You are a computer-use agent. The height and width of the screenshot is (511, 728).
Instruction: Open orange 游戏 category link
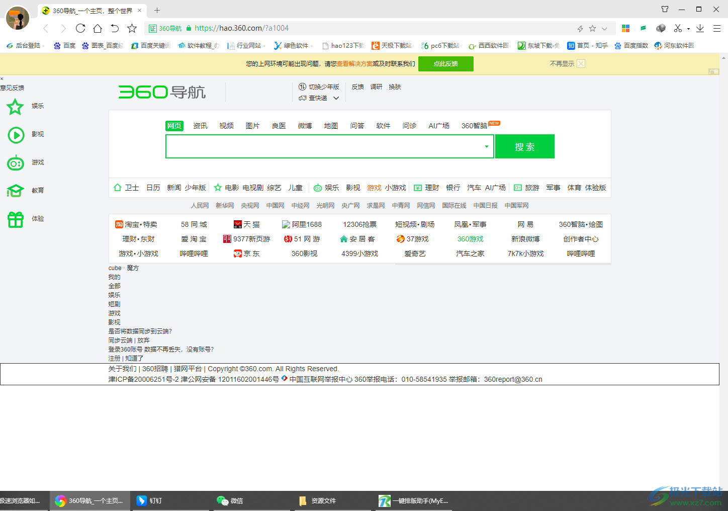[374, 188]
